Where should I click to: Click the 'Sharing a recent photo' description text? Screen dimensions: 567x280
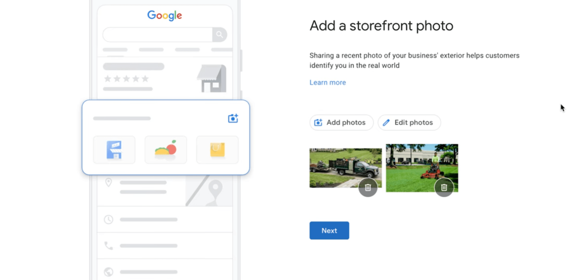[x=414, y=61]
